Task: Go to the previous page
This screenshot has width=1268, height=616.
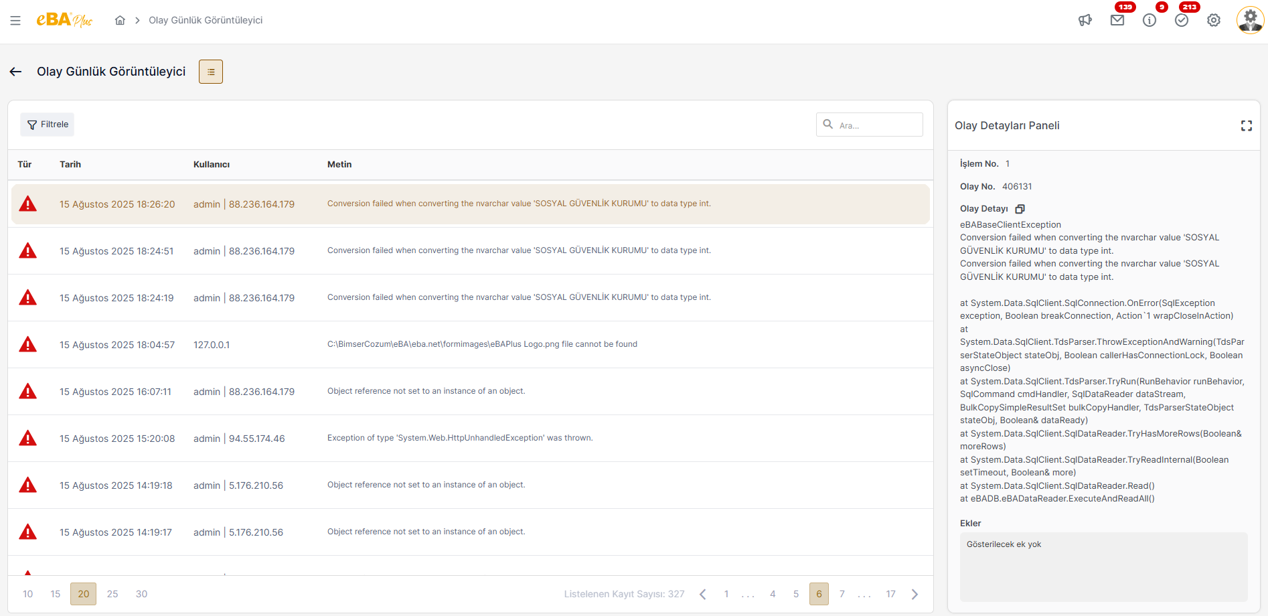Action: click(x=703, y=594)
